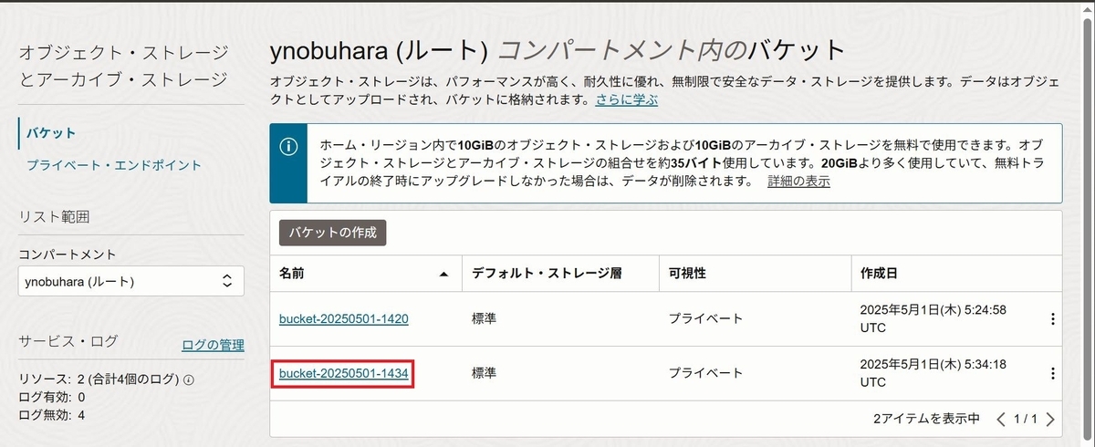Click the page title ynobuhara (ルート) コンパートメント内のバケット
This screenshot has width=1095, height=447.
pos(558,49)
